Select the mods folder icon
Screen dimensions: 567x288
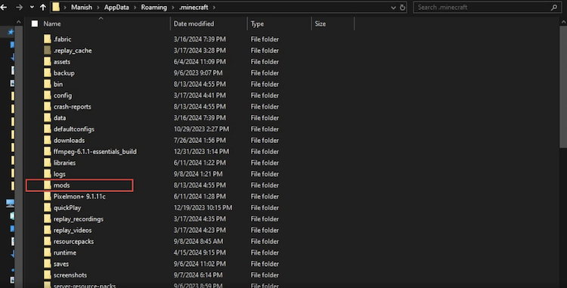48,185
